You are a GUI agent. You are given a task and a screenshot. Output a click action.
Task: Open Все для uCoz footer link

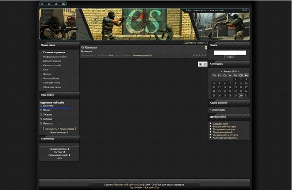(x=152, y=188)
